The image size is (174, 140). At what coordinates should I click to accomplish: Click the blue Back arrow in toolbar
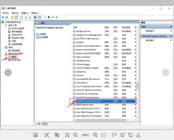[x=3, y=17]
